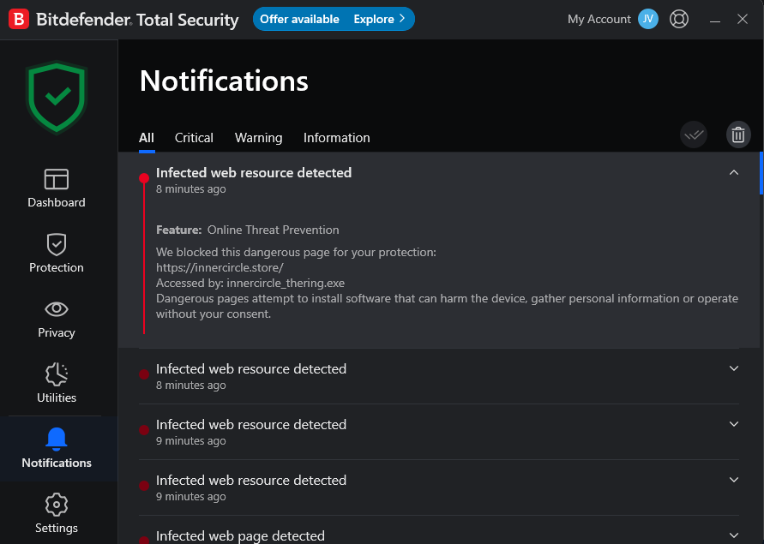Open the Dashboard section
The image size is (764, 544).
point(57,188)
